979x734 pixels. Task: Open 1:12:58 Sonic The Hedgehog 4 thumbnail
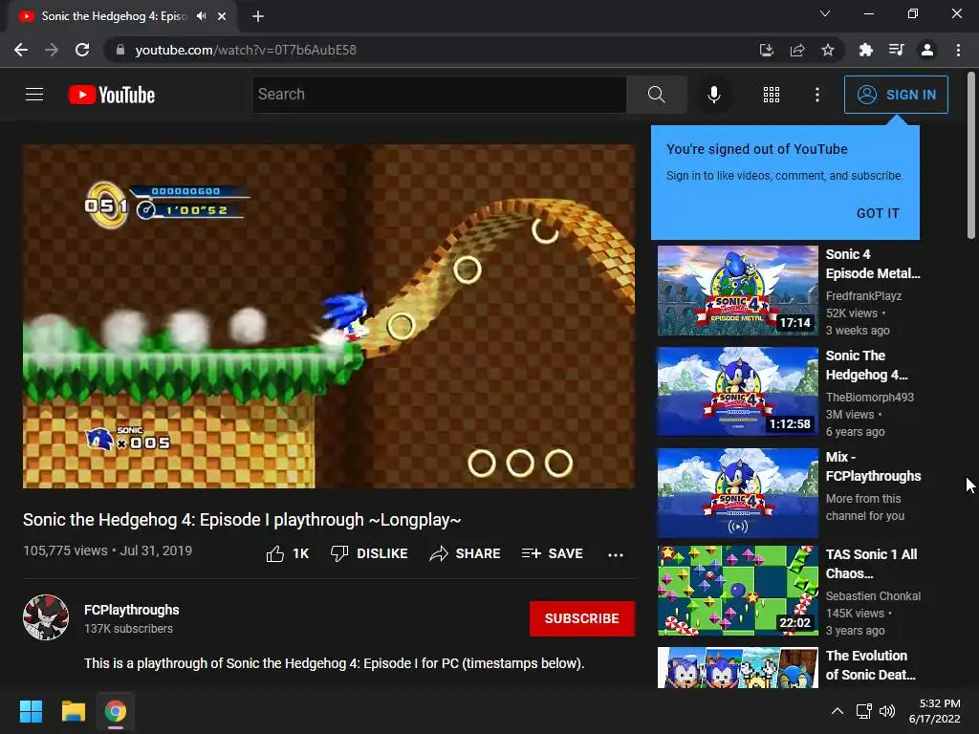click(x=737, y=391)
